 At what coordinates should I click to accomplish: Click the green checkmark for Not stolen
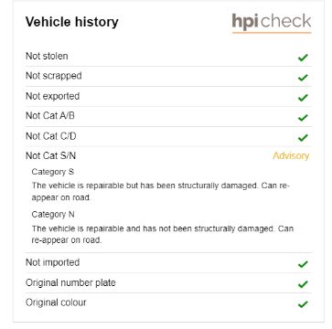pyautogui.click(x=303, y=58)
